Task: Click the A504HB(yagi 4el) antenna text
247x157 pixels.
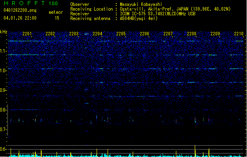Action: pos(139,18)
